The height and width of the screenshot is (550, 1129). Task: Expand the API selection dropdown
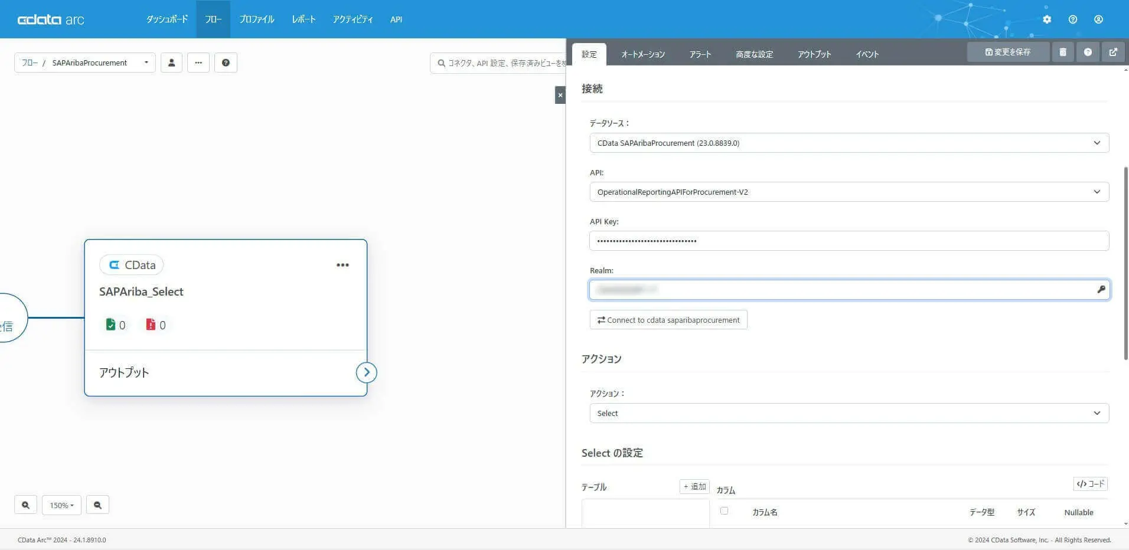pyautogui.click(x=849, y=192)
